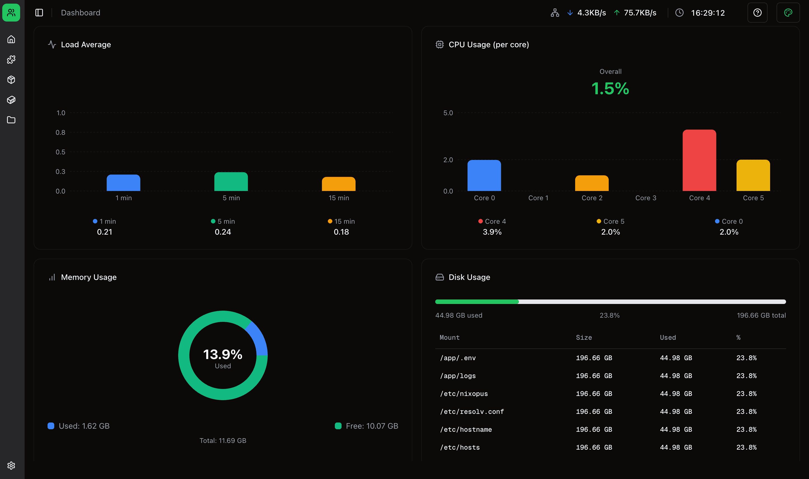This screenshot has width=809, height=479.
Task: Select the package box icon in sidebar
Action: 11,80
